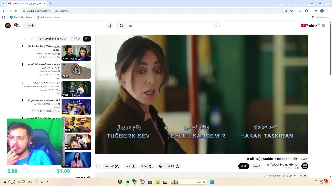
Task: Open the 18:49 M12 ALFOUZAN thumbnail
Action: pos(76,107)
